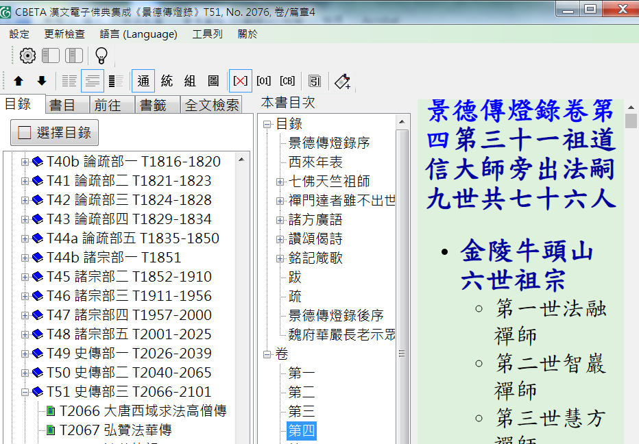The height and width of the screenshot is (444, 639).
Task: Go to previous section with up arrow
Action: click(19, 81)
